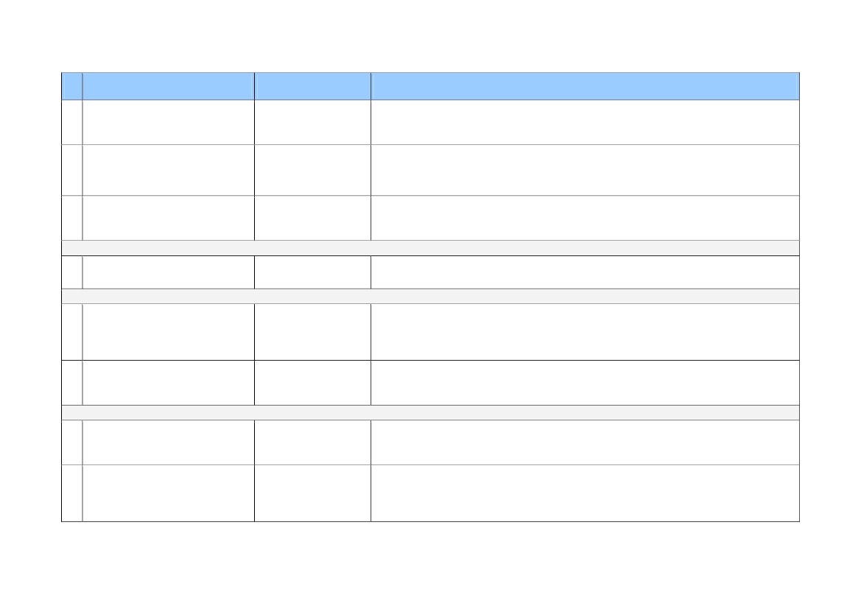Select bottom row's third column cell
Image resolution: width=861 pixels, height=608 pixels.
coord(312,493)
